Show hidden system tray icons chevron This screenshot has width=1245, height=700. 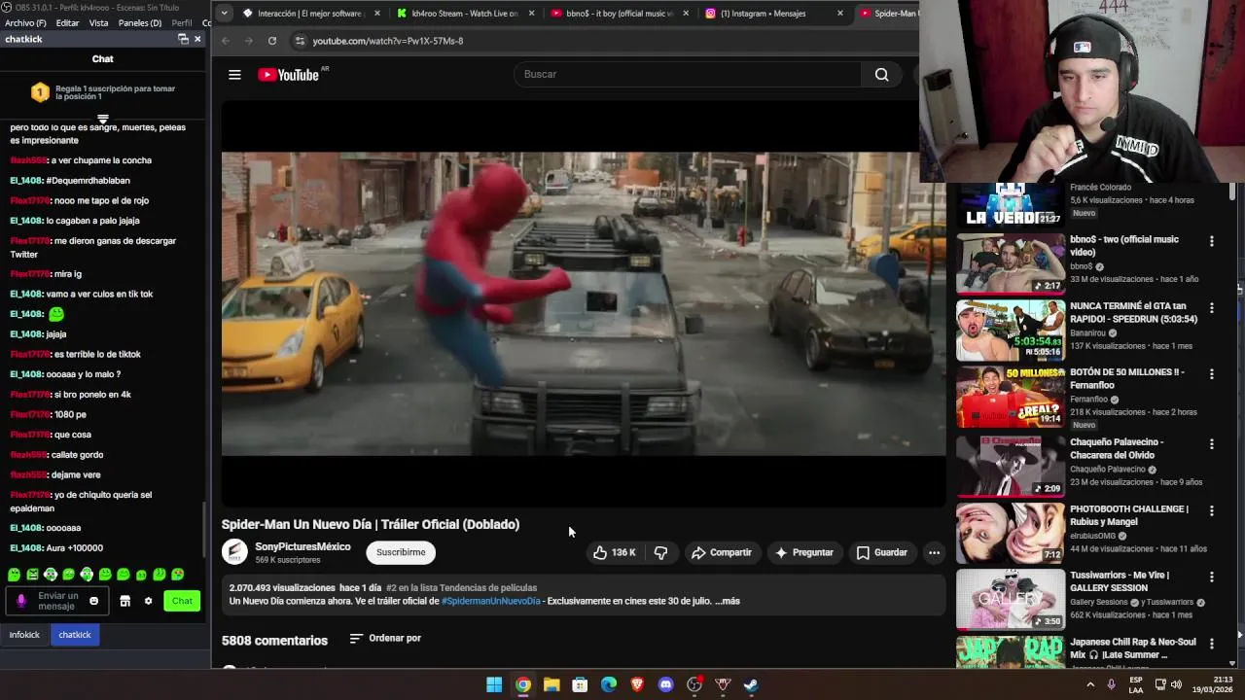click(x=1089, y=684)
